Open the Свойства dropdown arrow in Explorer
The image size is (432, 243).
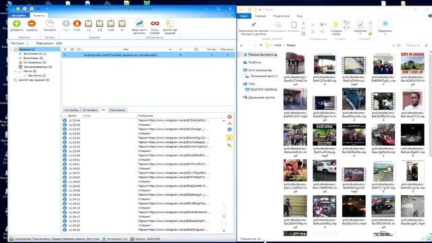[360, 34]
